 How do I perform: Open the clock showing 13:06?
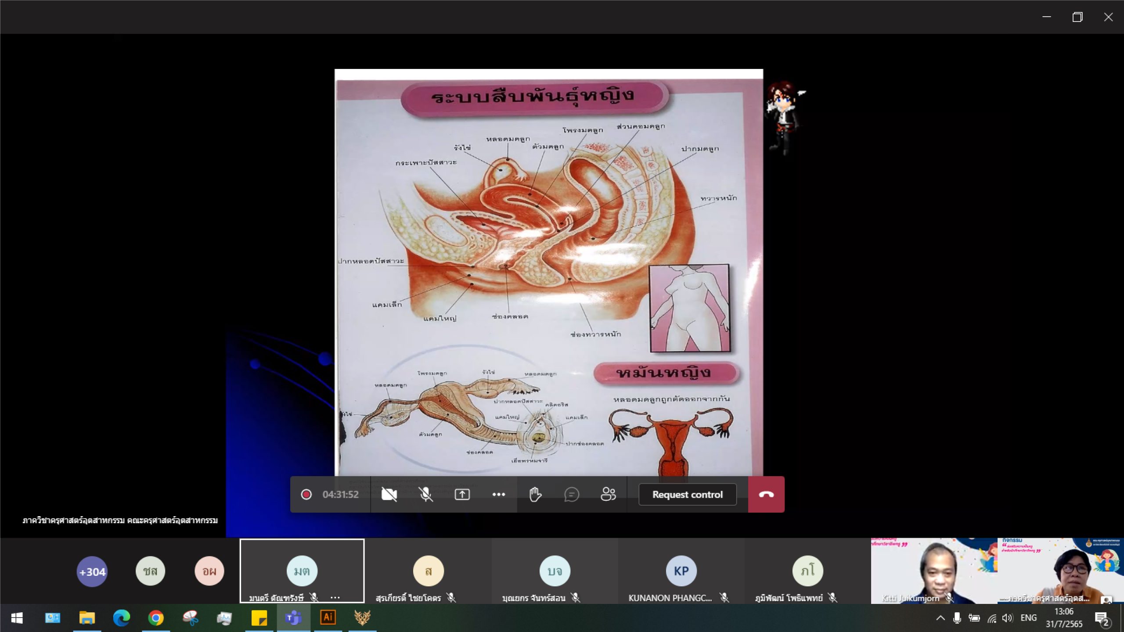1064,618
